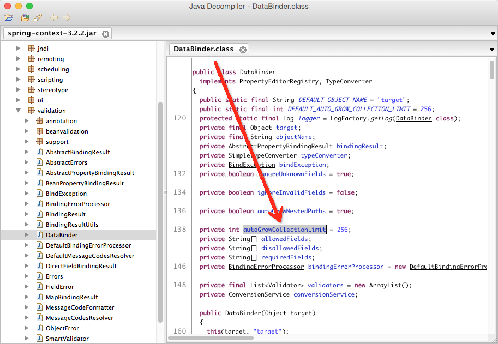Go back with the left arrow icon
498x344 pixels.
click(x=54, y=18)
